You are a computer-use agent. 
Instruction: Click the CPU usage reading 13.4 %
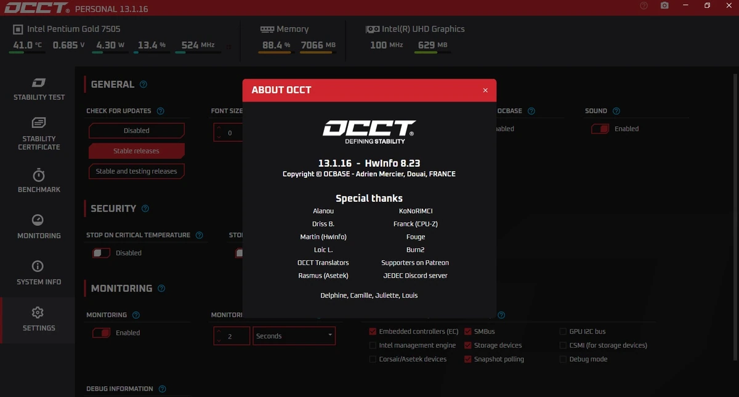pos(151,45)
